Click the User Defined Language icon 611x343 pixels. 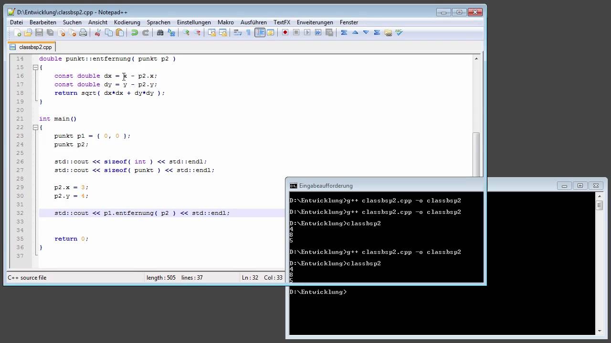tap(271, 32)
